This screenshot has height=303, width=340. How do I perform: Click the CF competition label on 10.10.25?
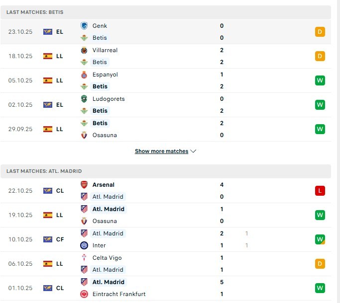point(60,239)
